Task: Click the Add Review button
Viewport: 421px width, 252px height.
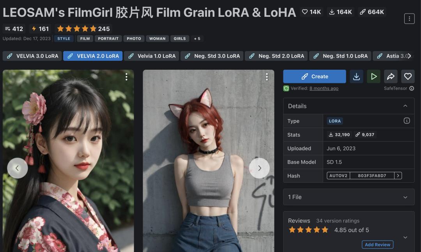Action: pyautogui.click(x=377, y=245)
